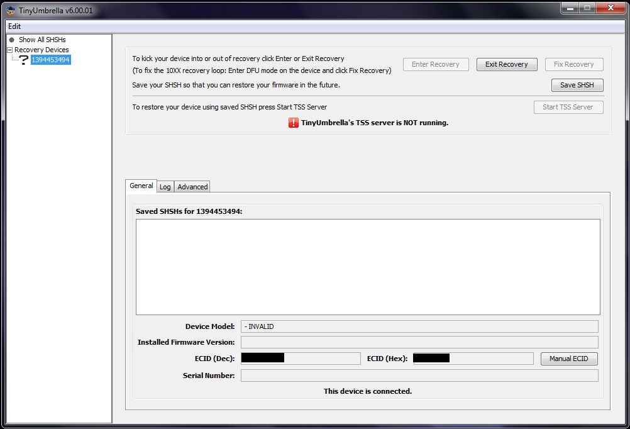Click the TinyUmbrella app icon in title bar
Image resolution: width=630 pixels, height=429 pixels.
[11, 10]
